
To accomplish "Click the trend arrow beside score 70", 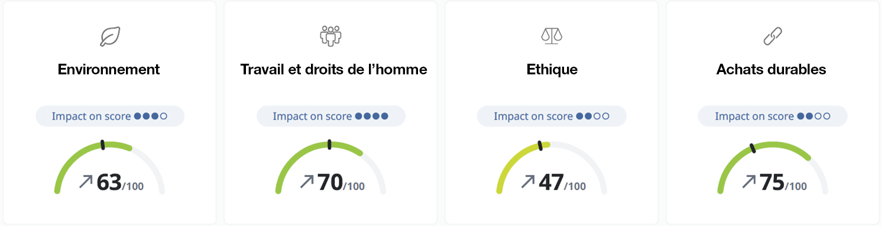I will click(307, 182).
